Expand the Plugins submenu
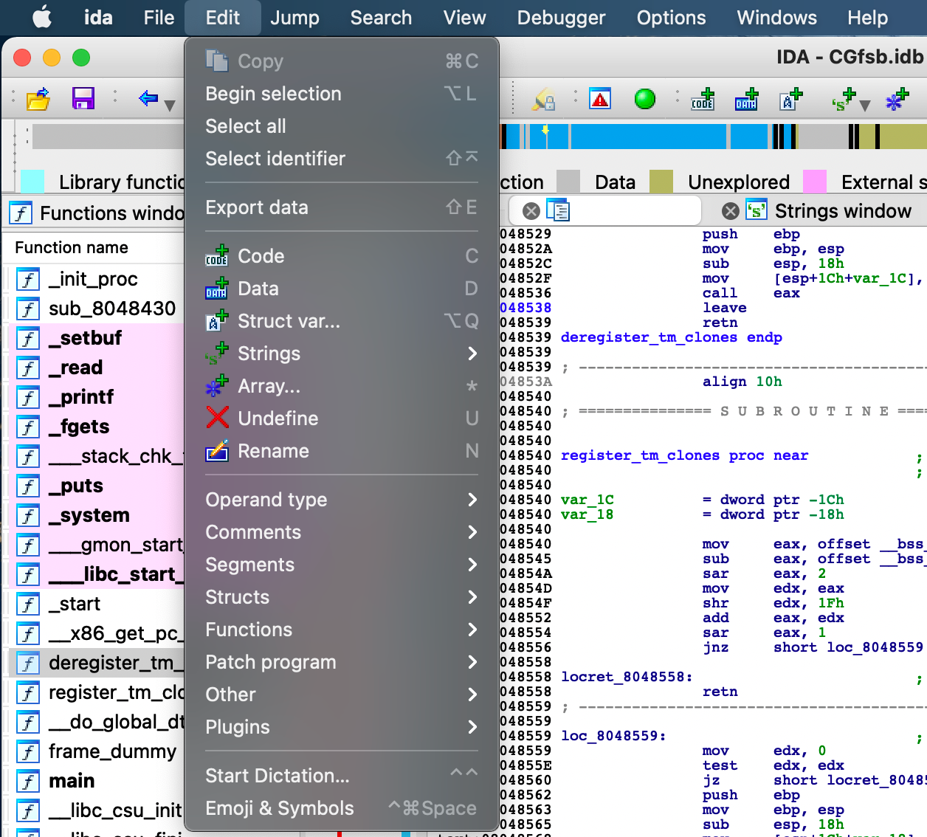 tap(342, 727)
